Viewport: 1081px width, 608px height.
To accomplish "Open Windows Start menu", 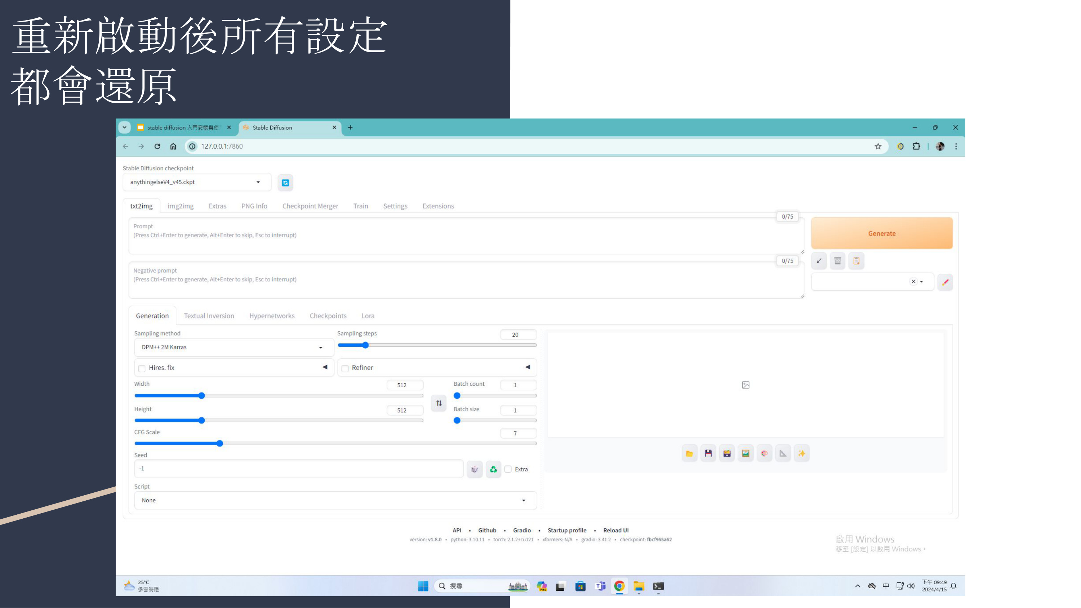I will coord(423,586).
